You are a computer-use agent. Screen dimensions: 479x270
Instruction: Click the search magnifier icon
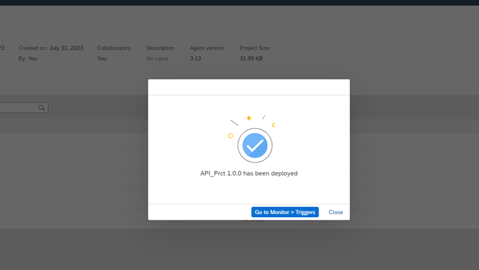(x=41, y=107)
